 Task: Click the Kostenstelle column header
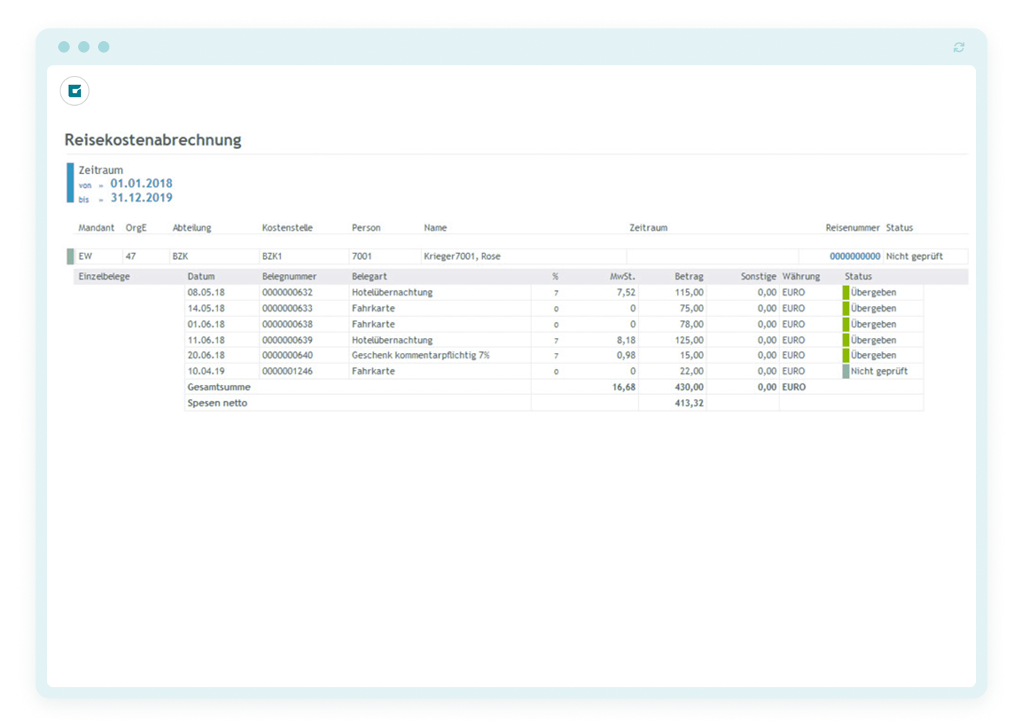point(287,228)
